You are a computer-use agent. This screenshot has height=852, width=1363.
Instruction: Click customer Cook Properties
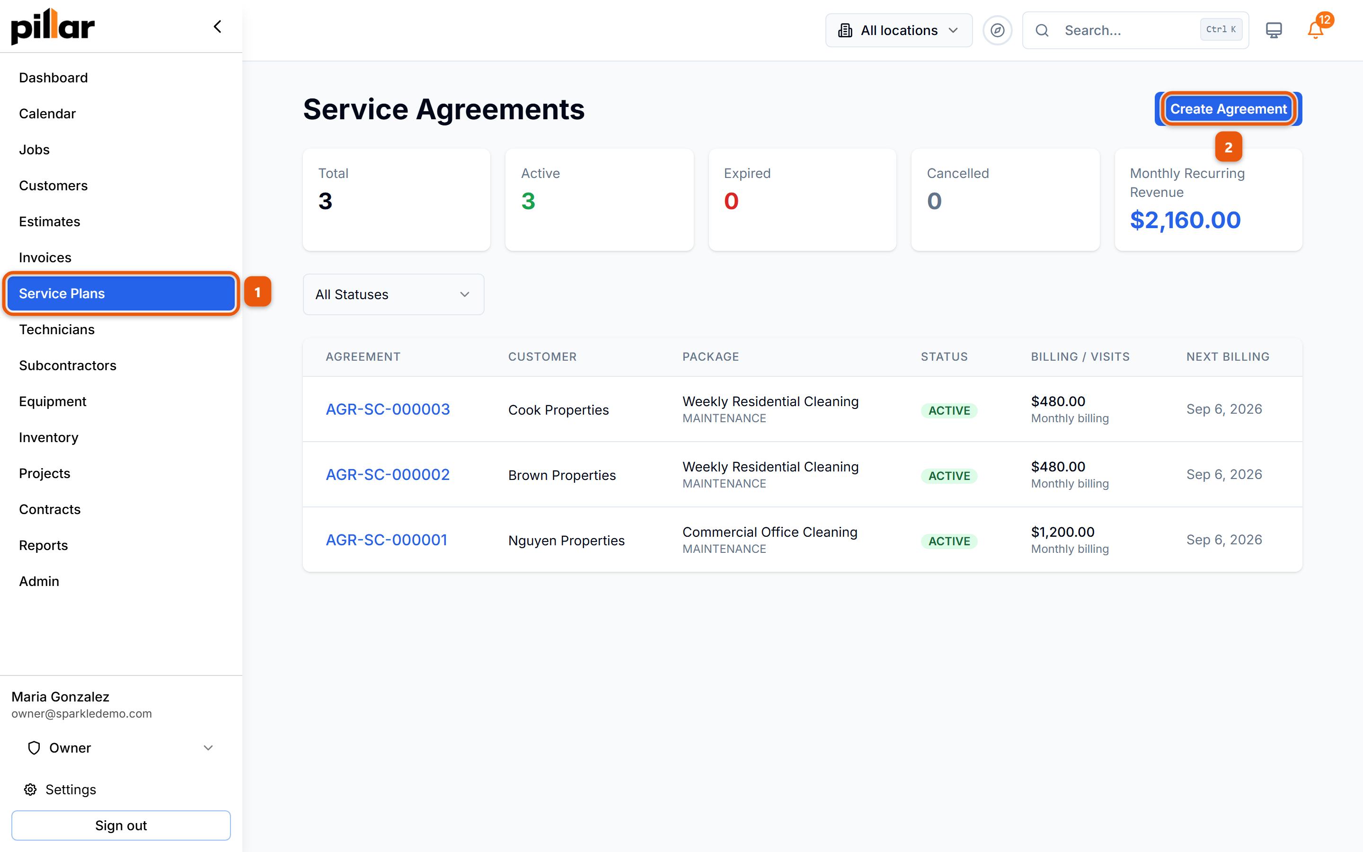[558, 409]
